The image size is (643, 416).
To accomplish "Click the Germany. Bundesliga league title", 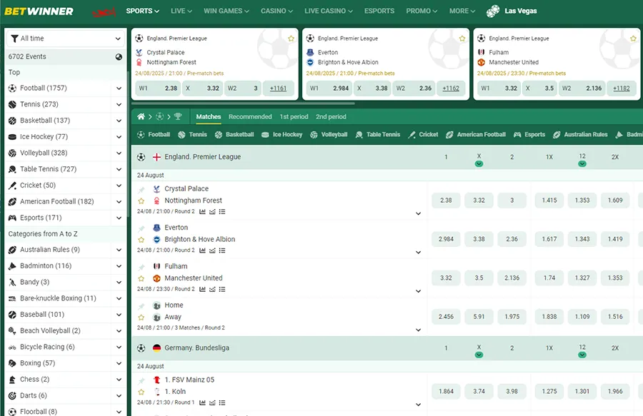I will click(x=197, y=348).
